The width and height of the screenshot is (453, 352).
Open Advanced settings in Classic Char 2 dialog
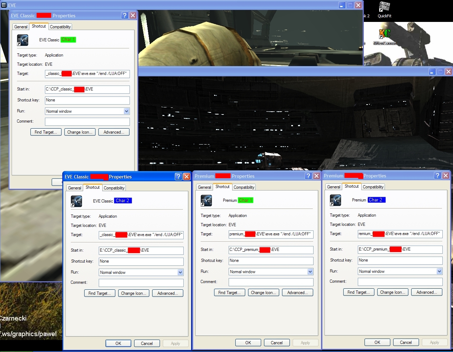tap(168, 293)
